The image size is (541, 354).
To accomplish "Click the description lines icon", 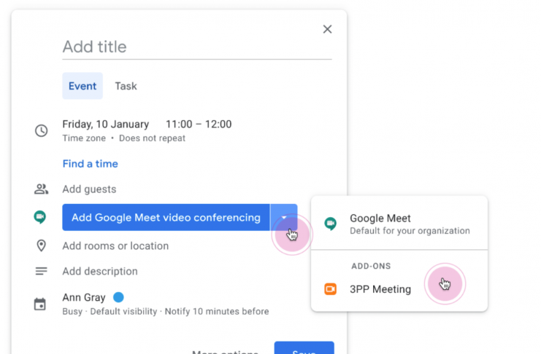I will coord(41,272).
